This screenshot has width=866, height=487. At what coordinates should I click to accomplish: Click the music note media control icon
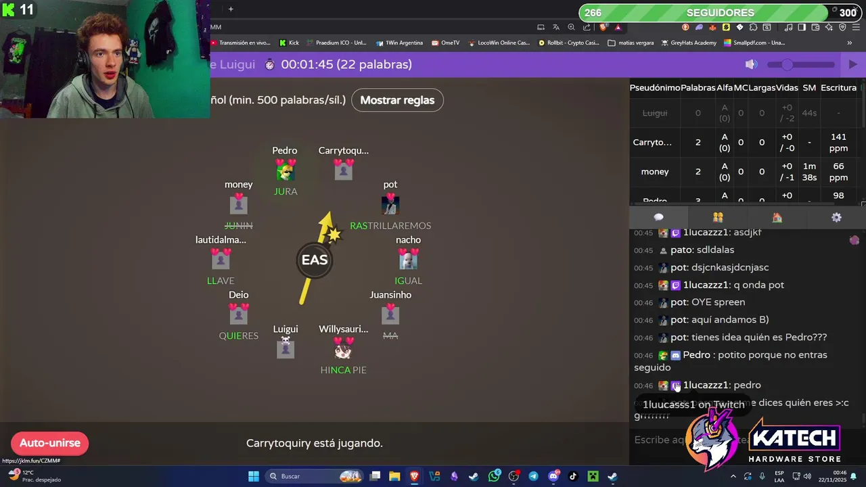[x=789, y=27]
